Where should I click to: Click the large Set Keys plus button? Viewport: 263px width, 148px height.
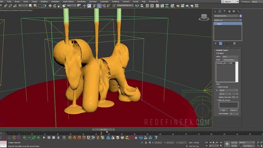227,144
